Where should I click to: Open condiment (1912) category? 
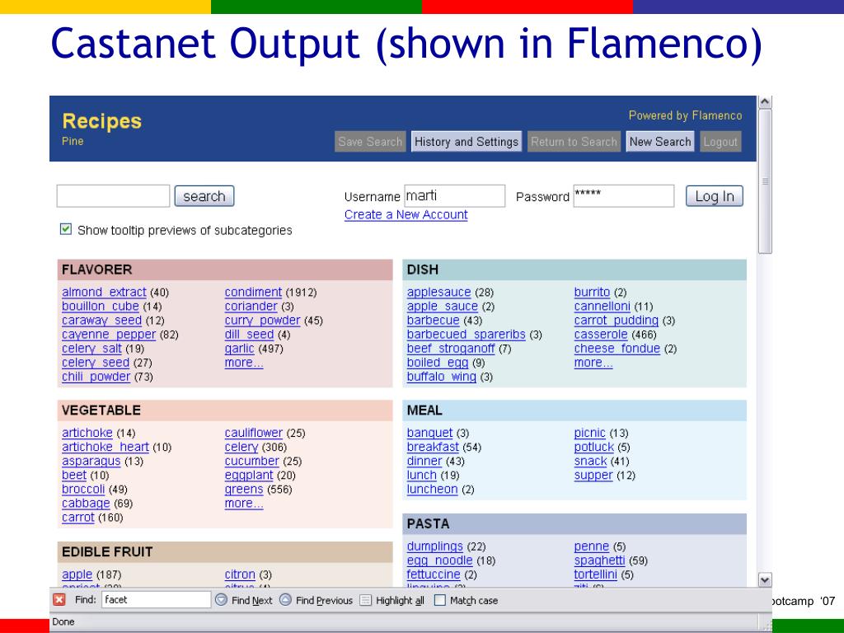click(253, 293)
